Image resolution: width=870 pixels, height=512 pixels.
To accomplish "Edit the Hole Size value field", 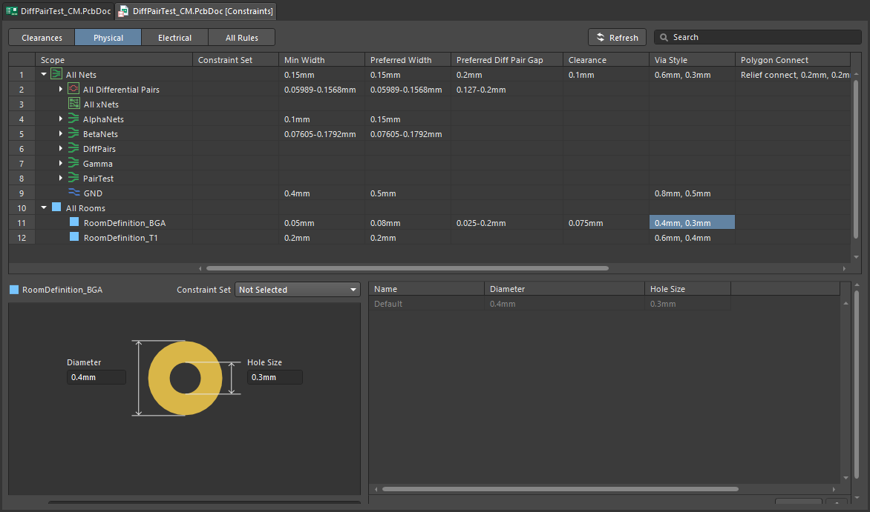I will pos(275,377).
